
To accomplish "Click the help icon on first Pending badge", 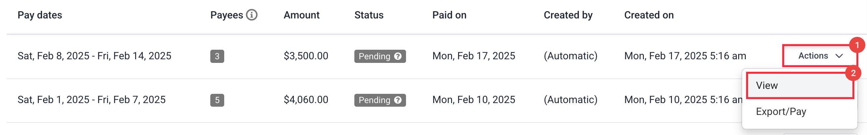I will point(398,56).
